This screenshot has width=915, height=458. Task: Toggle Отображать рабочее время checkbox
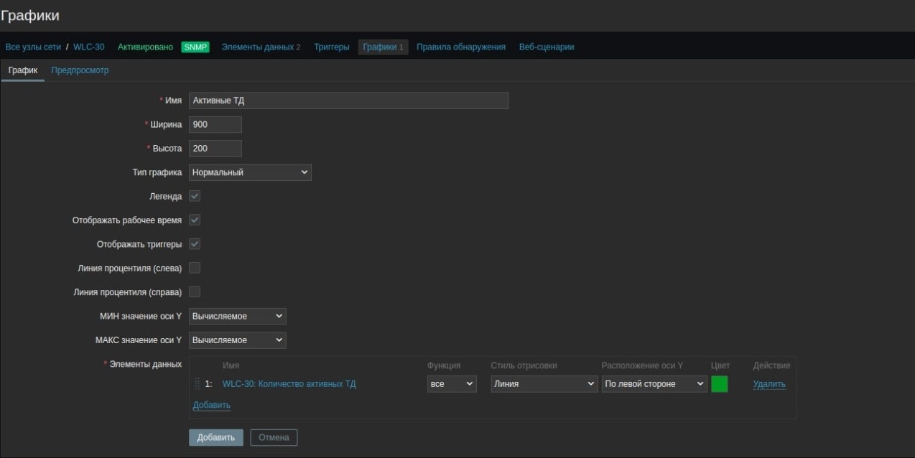click(195, 220)
